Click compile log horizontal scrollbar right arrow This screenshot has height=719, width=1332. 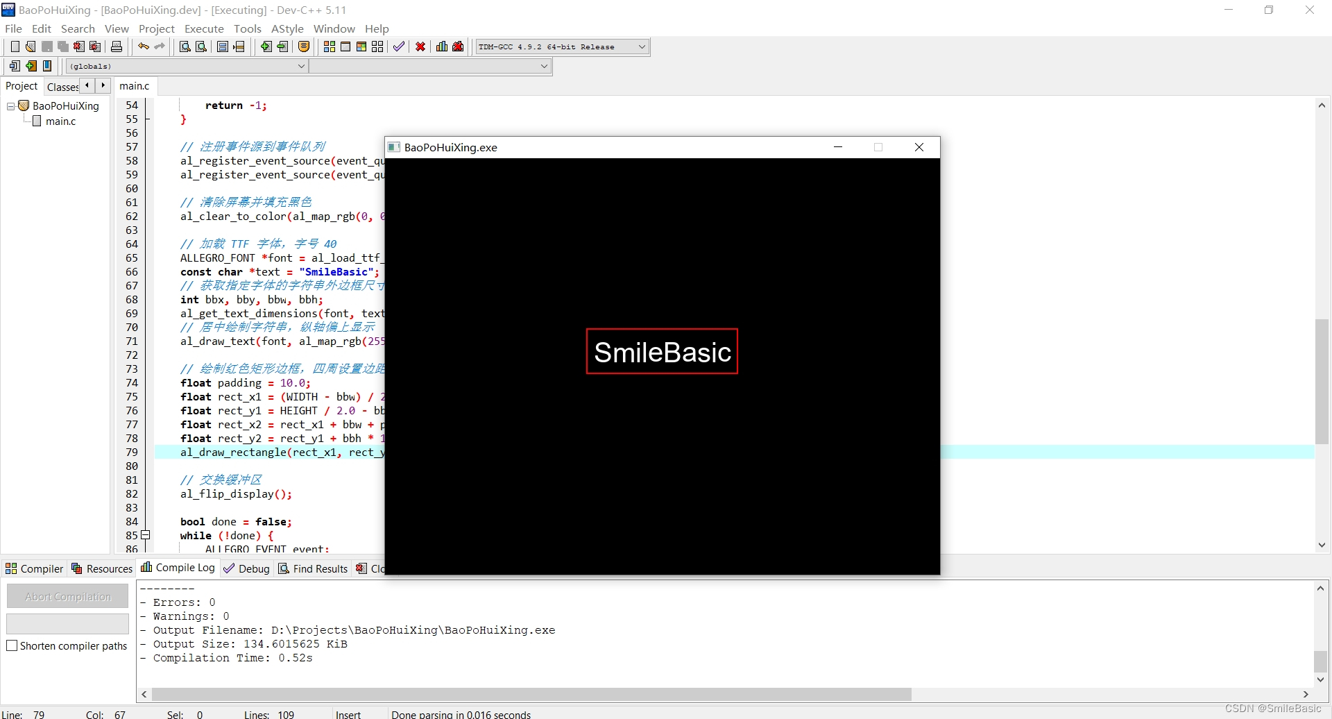click(x=1306, y=694)
